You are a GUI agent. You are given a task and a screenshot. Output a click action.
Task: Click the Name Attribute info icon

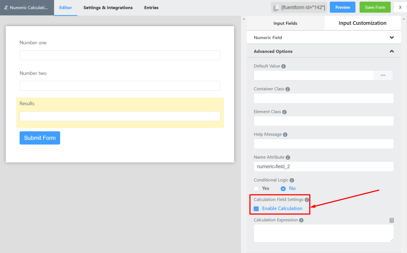pos(288,157)
